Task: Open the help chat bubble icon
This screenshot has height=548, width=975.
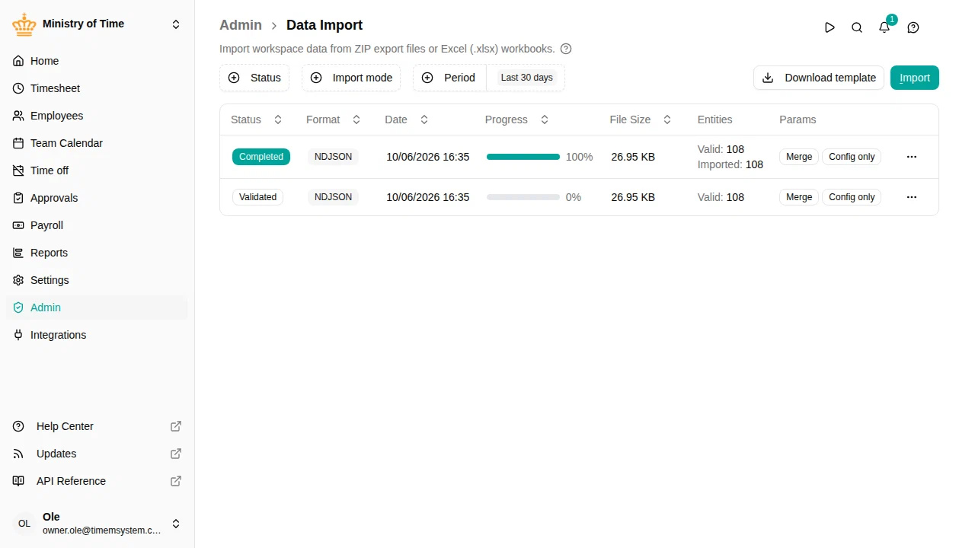Action: click(x=913, y=27)
